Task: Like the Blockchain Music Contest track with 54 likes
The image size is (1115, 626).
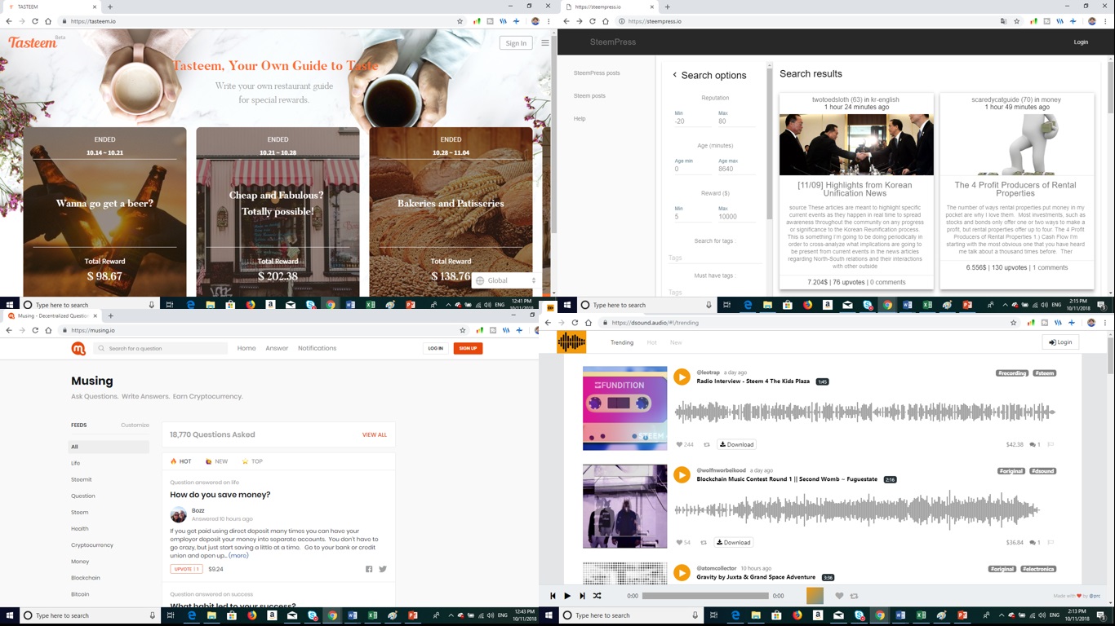Action: tap(679, 543)
